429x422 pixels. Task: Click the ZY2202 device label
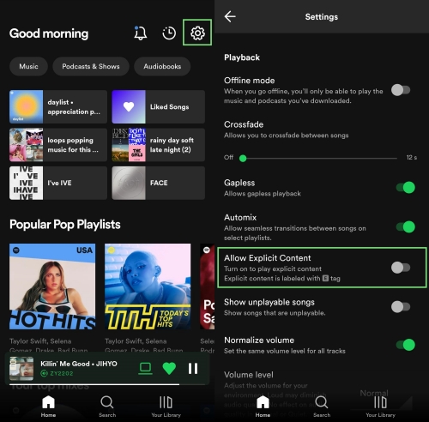click(x=61, y=373)
